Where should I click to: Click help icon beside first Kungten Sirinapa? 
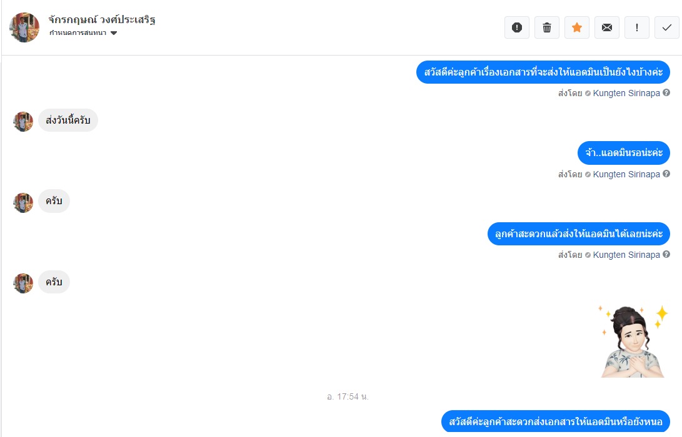point(666,92)
